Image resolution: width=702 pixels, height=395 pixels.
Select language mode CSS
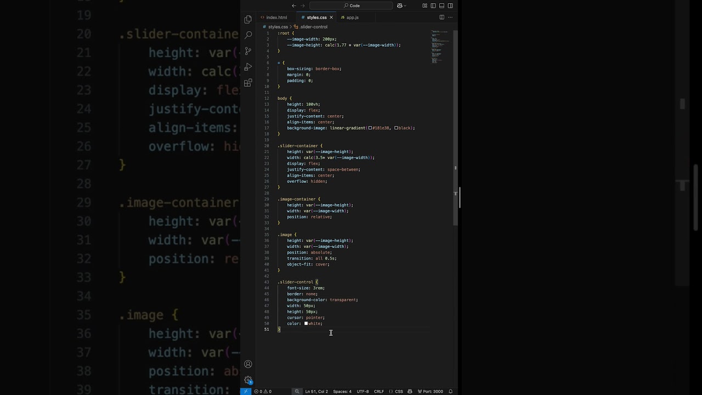coord(399,391)
